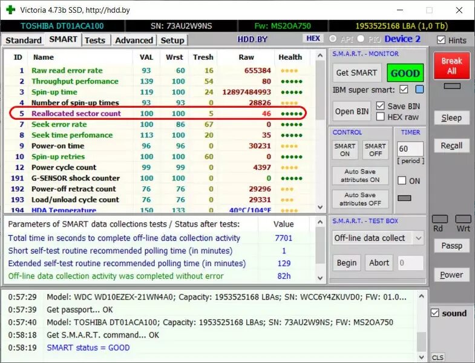This screenshot has width=475, height=363.
Task: Click the blue square next to IBM super smart
Action: [419, 90]
